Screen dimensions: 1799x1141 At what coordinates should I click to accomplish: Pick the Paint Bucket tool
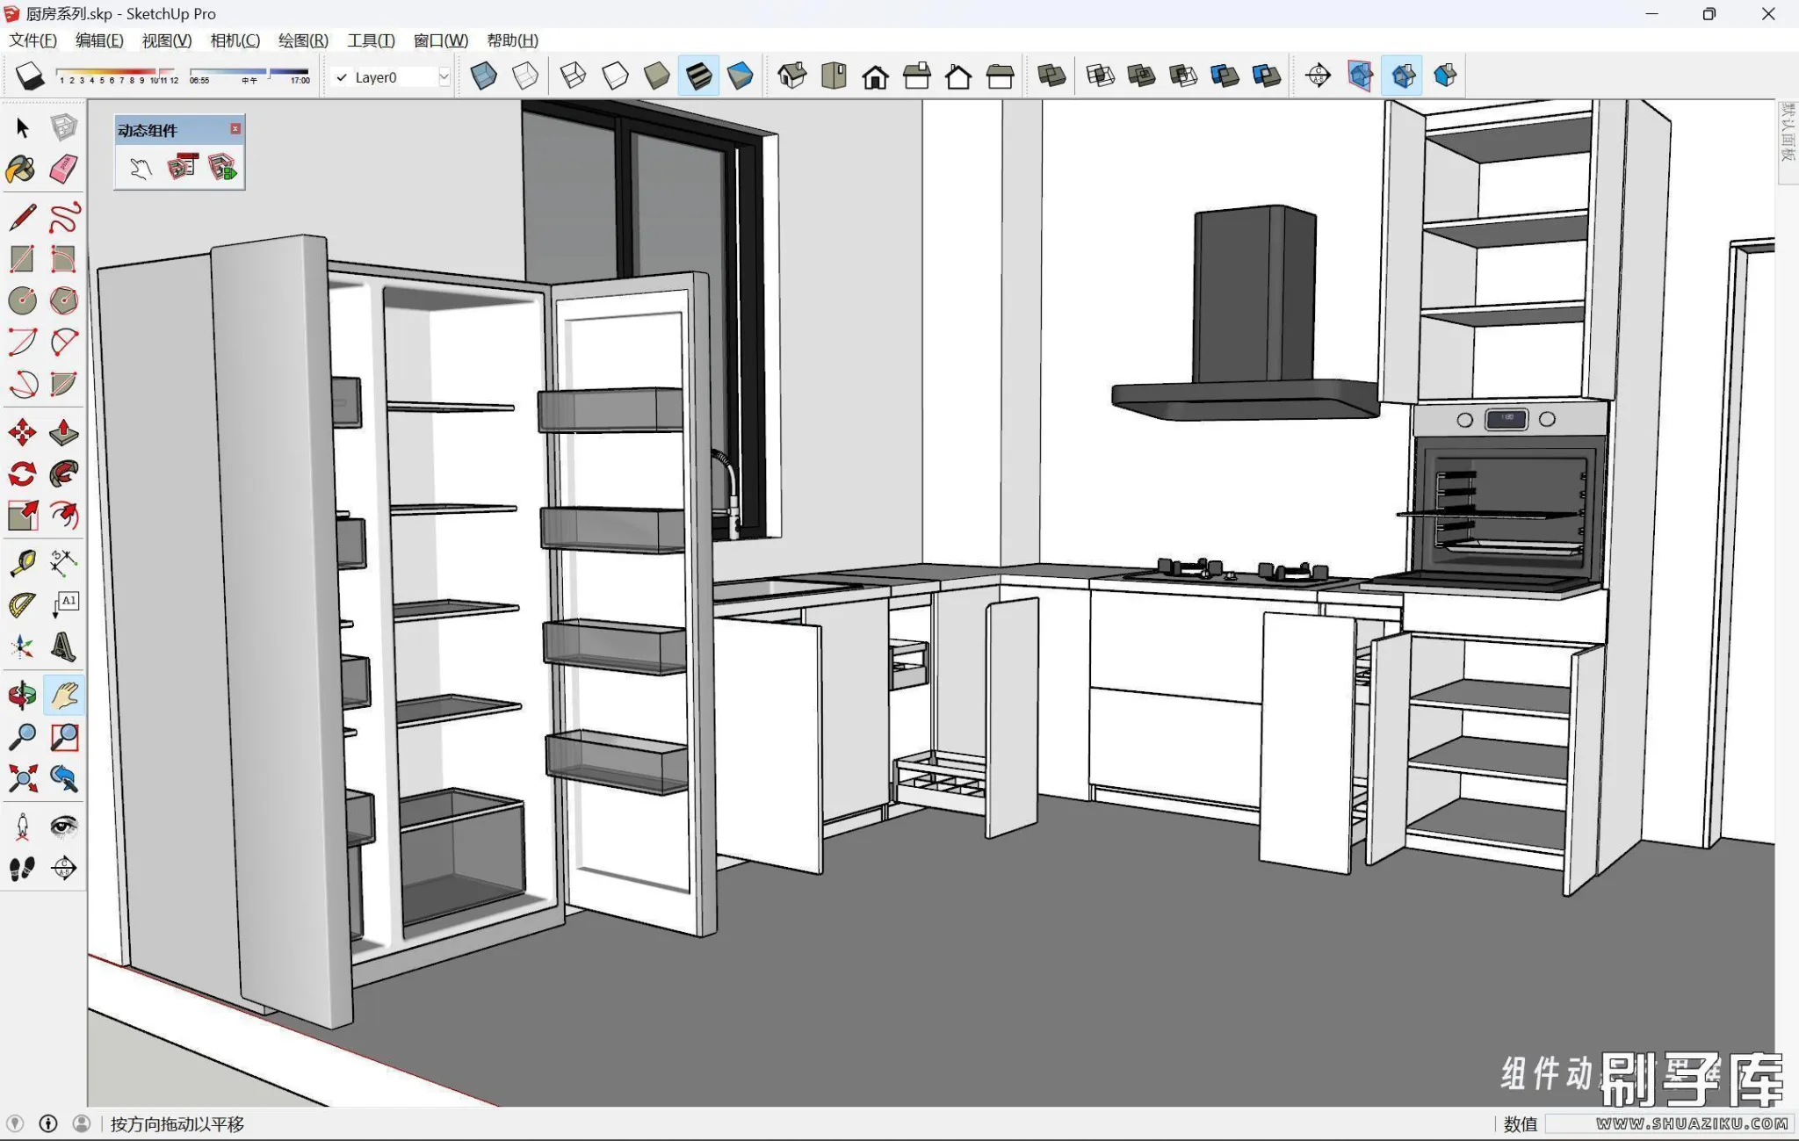point(21,169)
